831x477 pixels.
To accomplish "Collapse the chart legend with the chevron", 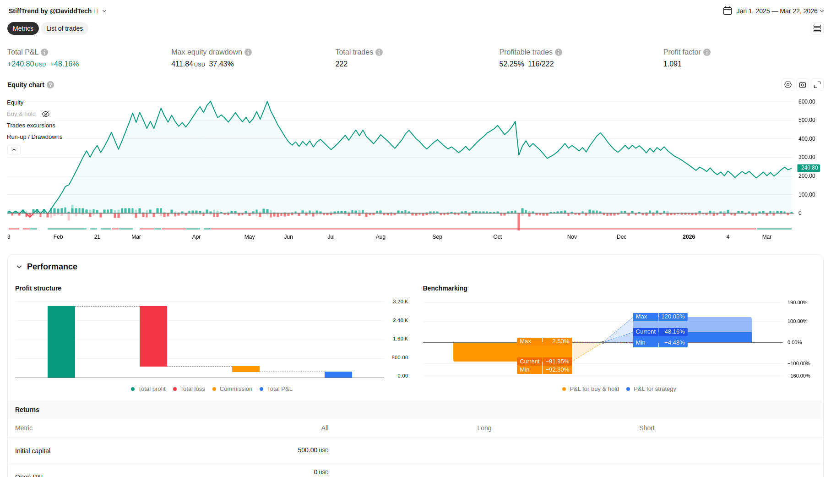I will coord(14,150).
